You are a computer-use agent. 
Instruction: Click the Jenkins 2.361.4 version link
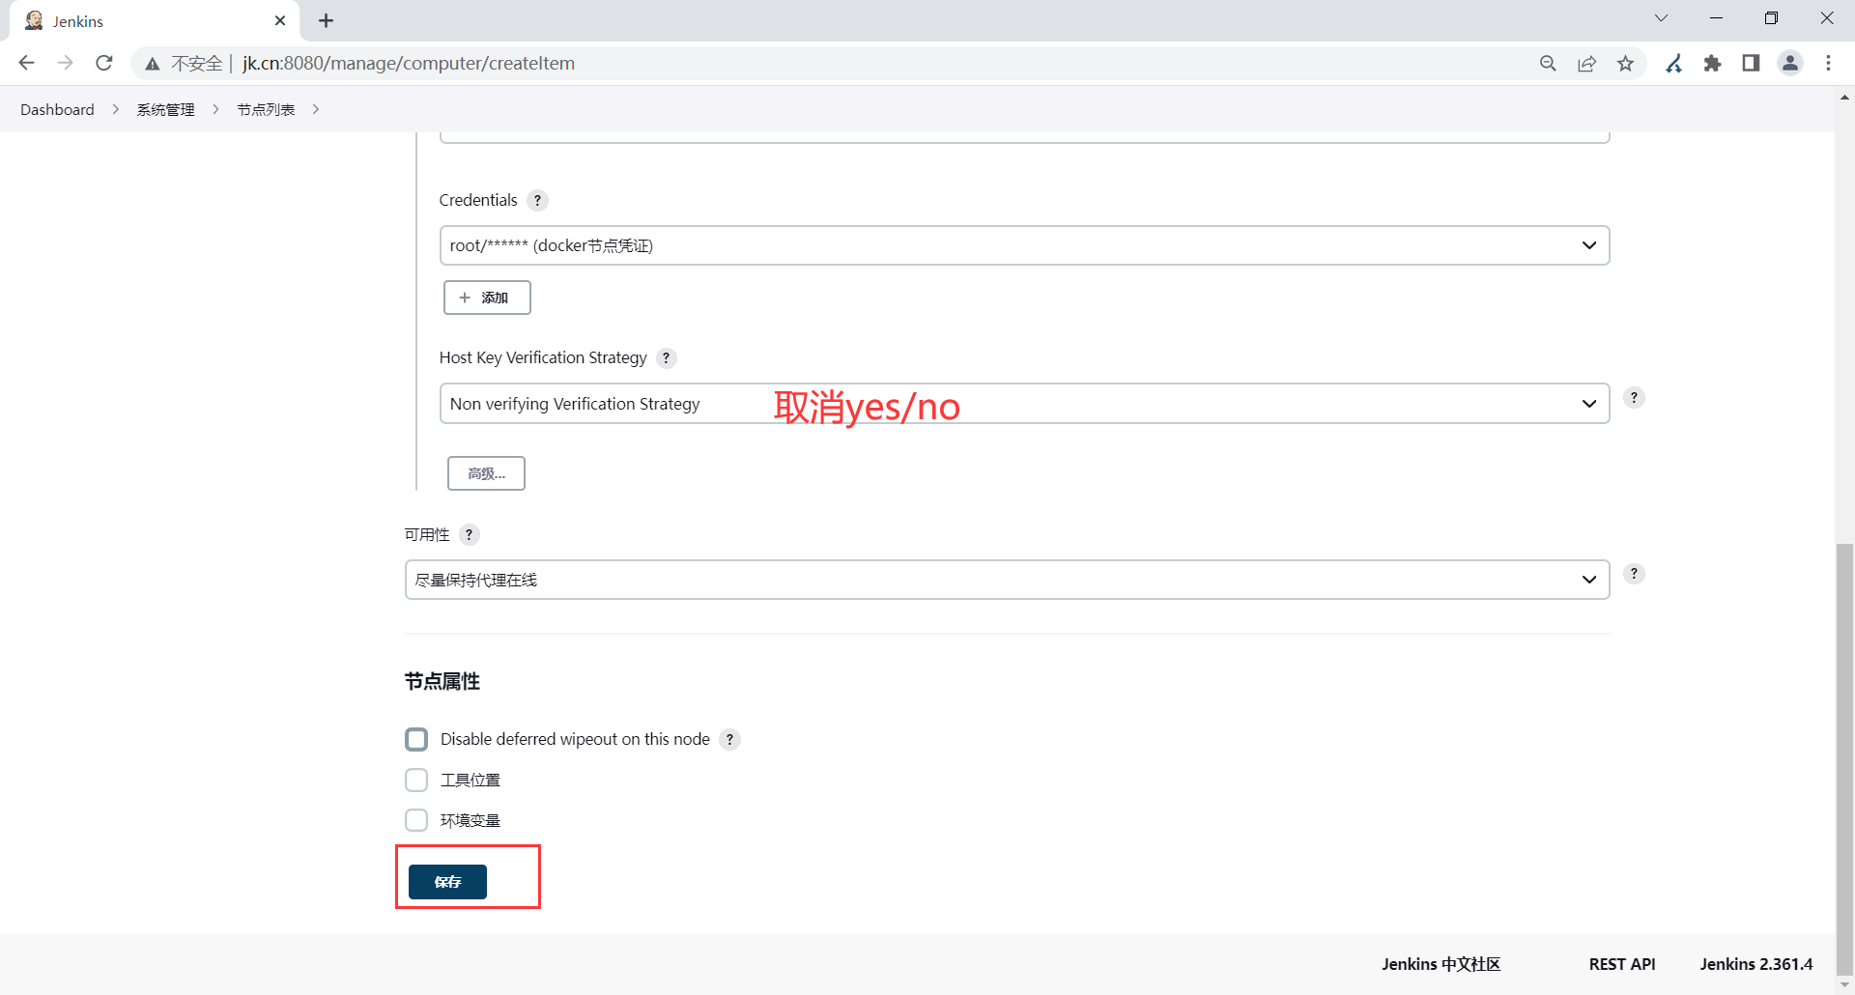pos(1756,964)
